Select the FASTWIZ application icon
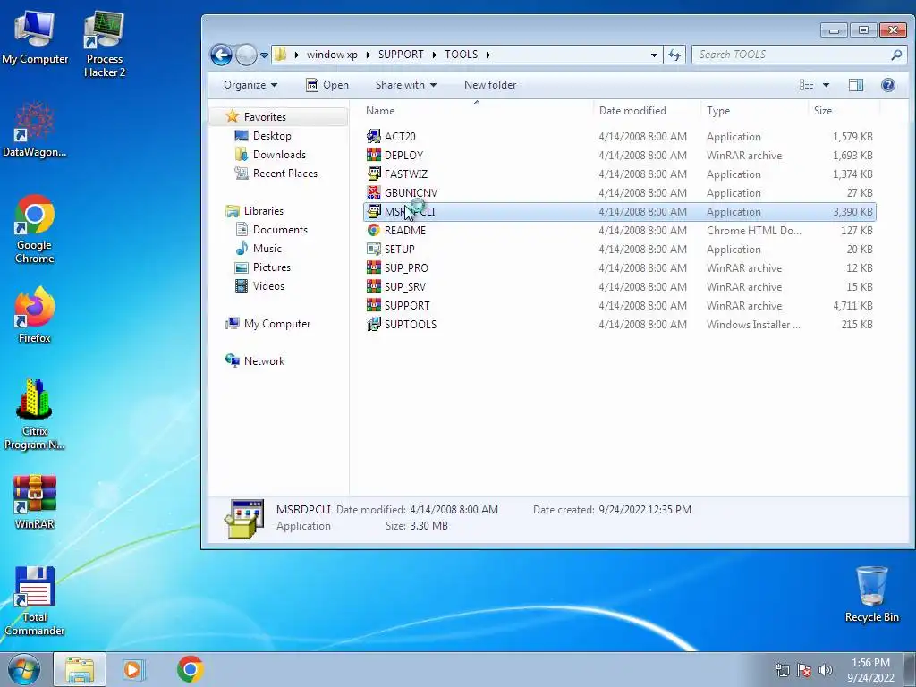Viewport: 916px width, 687px height. (x=373, y=174)
